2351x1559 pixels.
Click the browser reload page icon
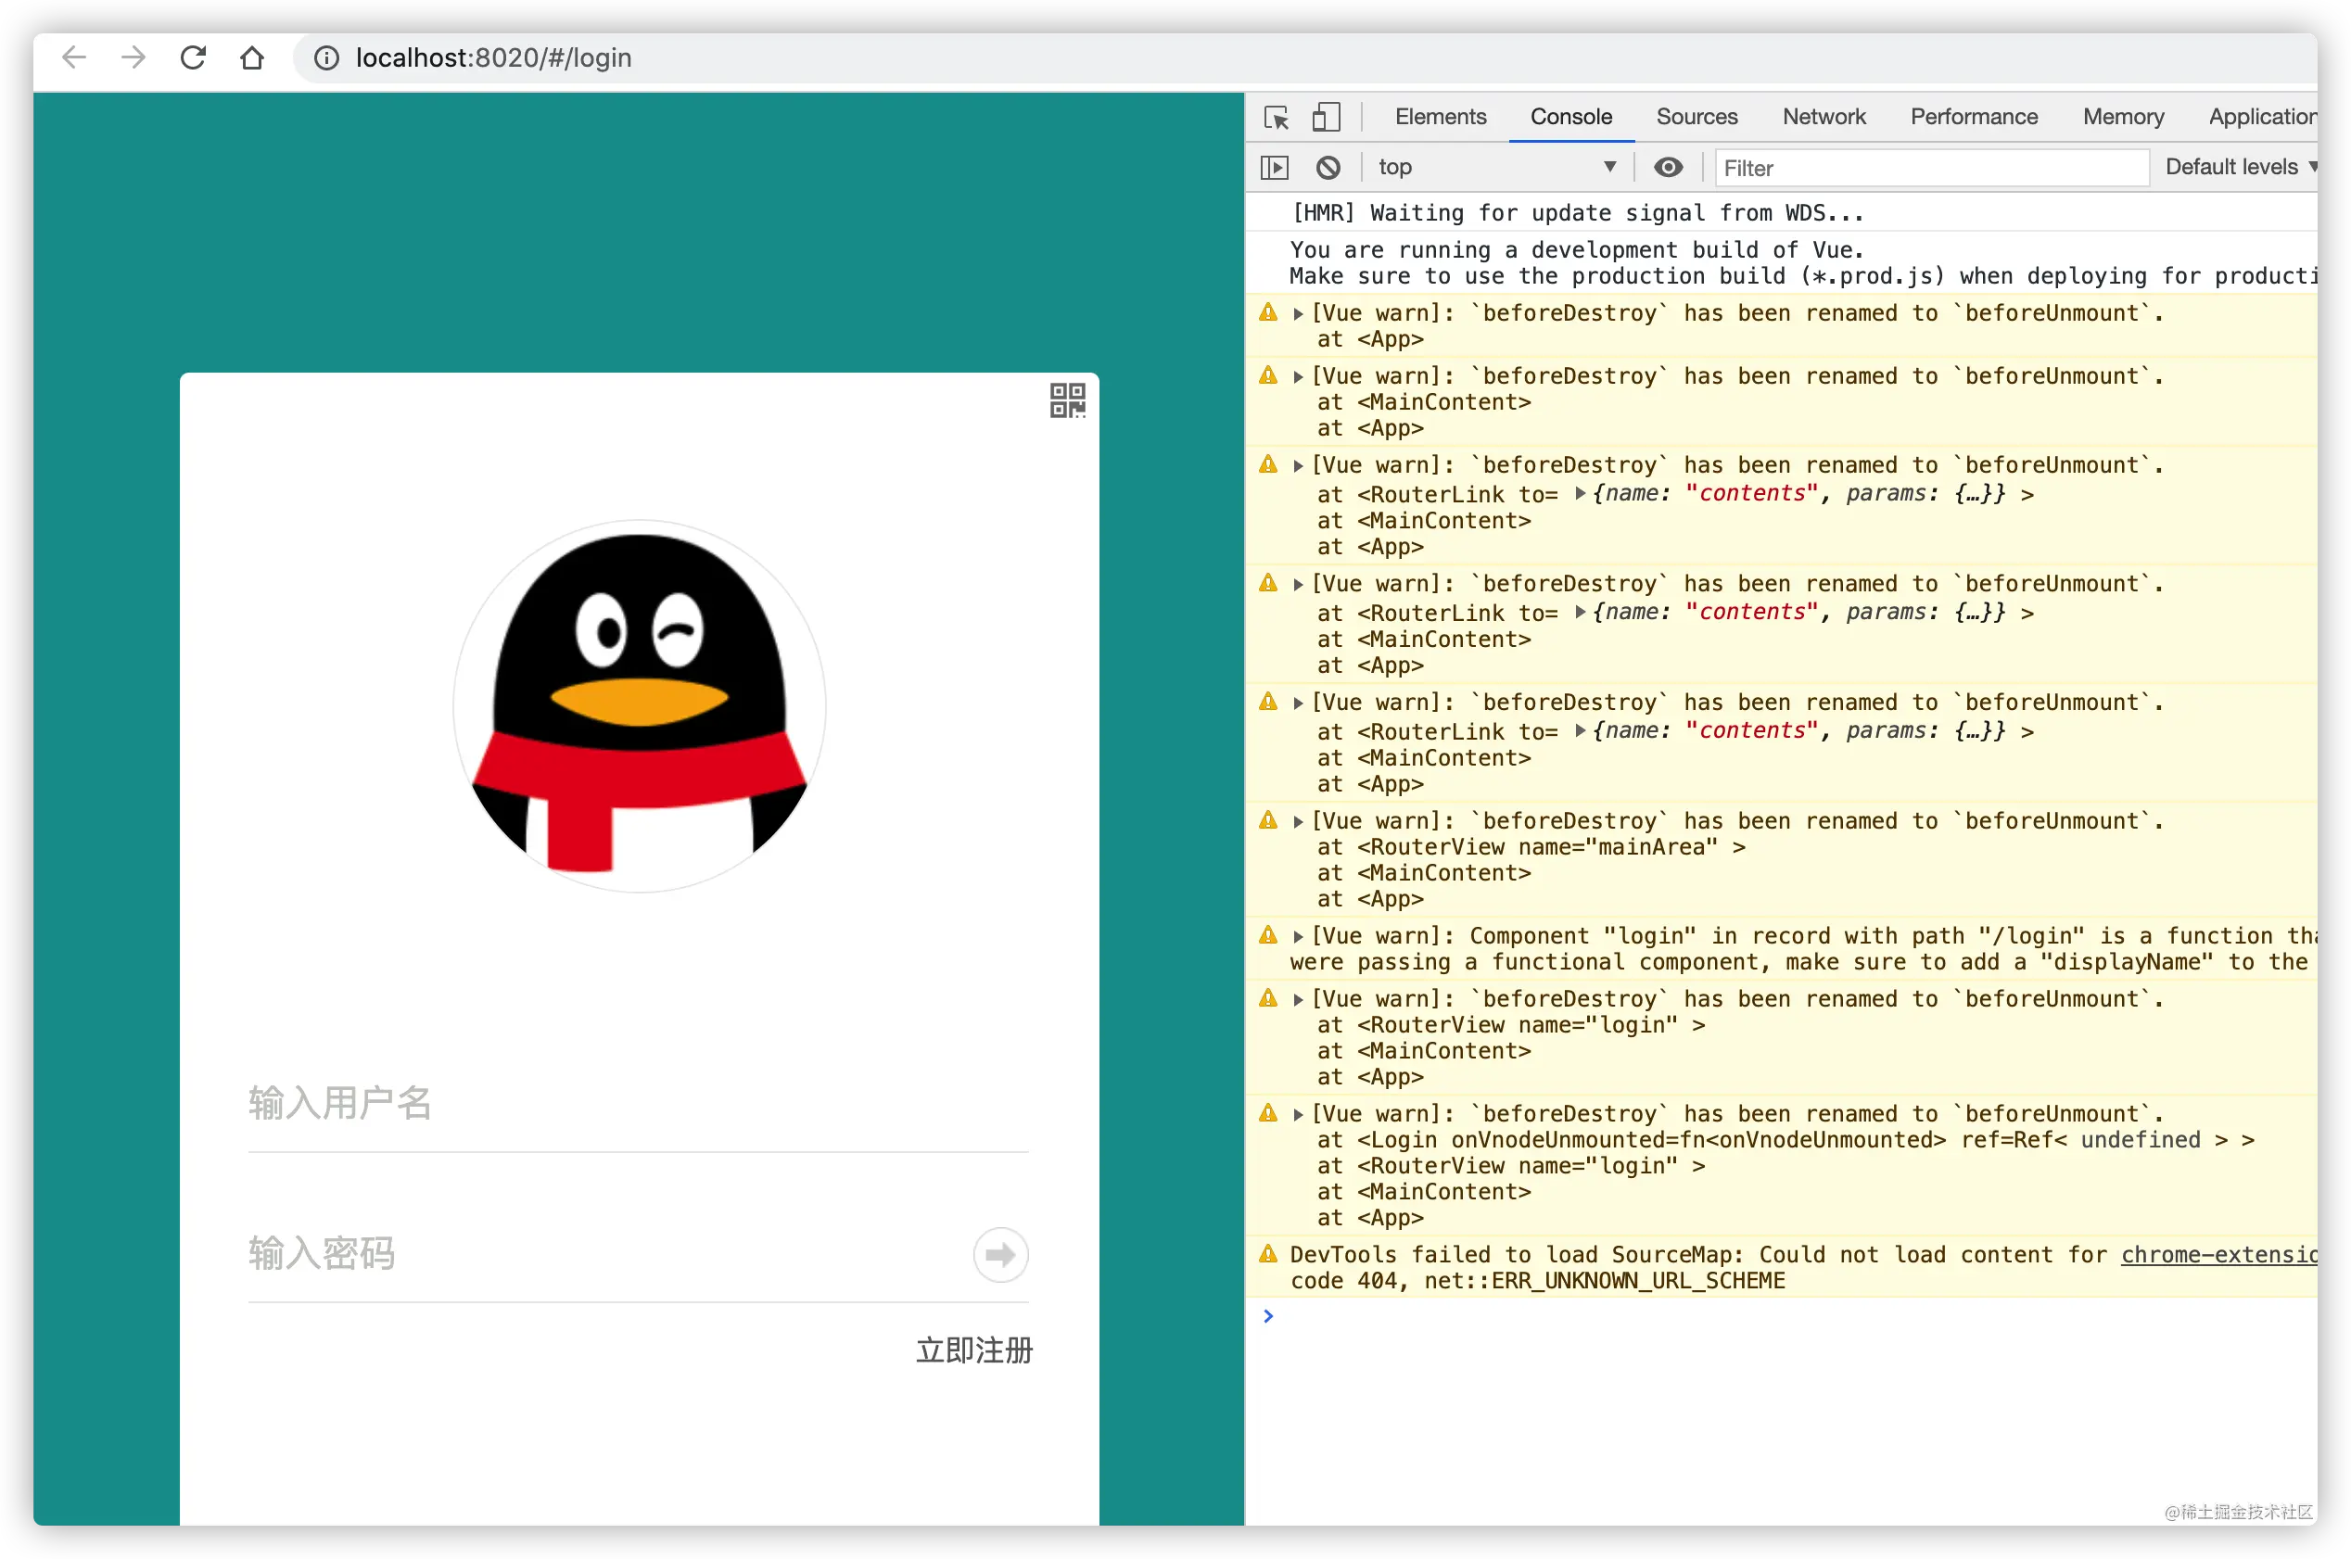[x=193, y=57]
